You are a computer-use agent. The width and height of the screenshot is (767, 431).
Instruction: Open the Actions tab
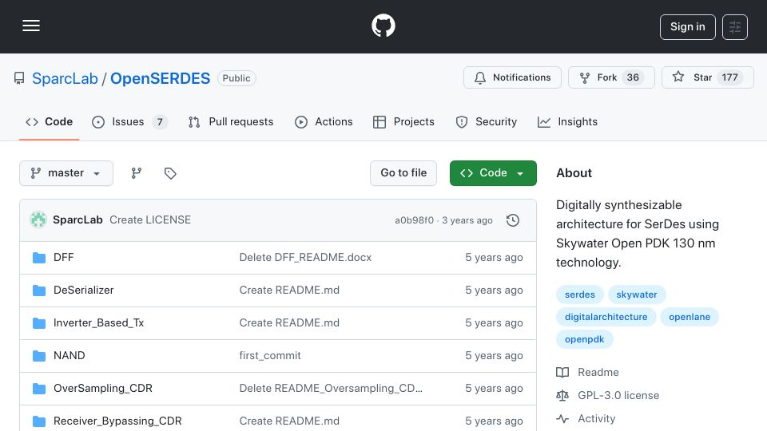(324, 121)
